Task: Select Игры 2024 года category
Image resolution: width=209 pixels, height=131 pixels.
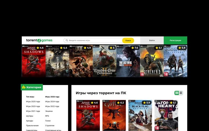Action: [52, 102]
